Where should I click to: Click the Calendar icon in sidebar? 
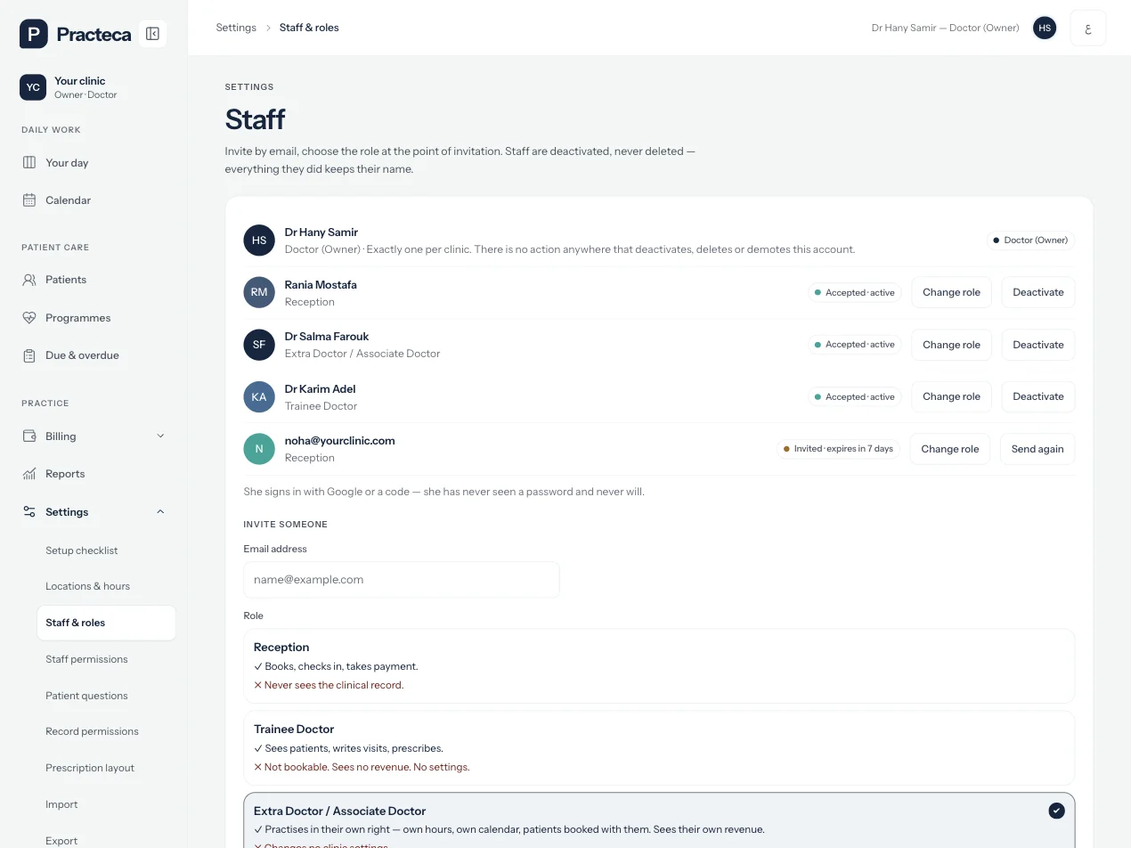click(29, 200)
